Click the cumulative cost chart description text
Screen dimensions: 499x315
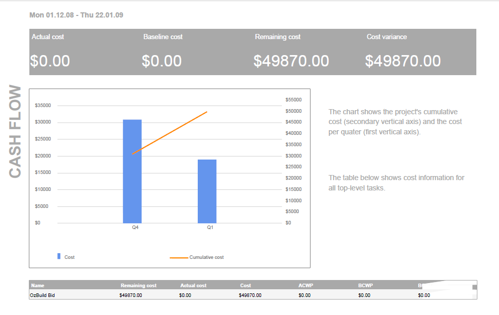395,122
